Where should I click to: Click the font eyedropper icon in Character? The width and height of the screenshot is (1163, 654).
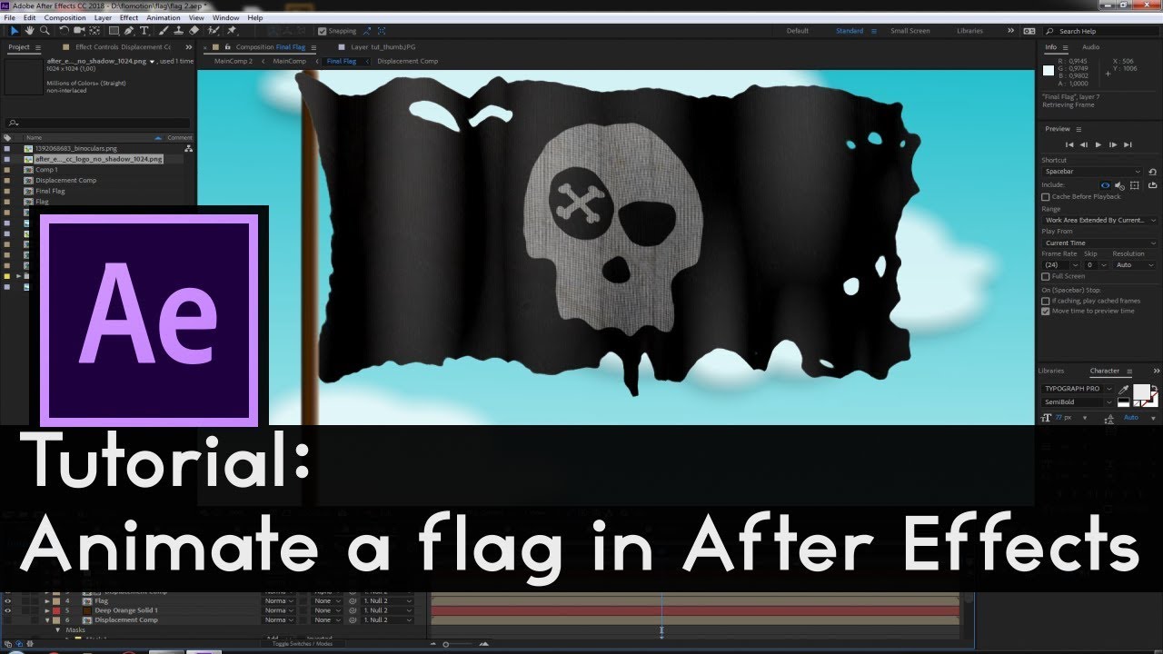pyautogui.click(x=1123, y=389)
